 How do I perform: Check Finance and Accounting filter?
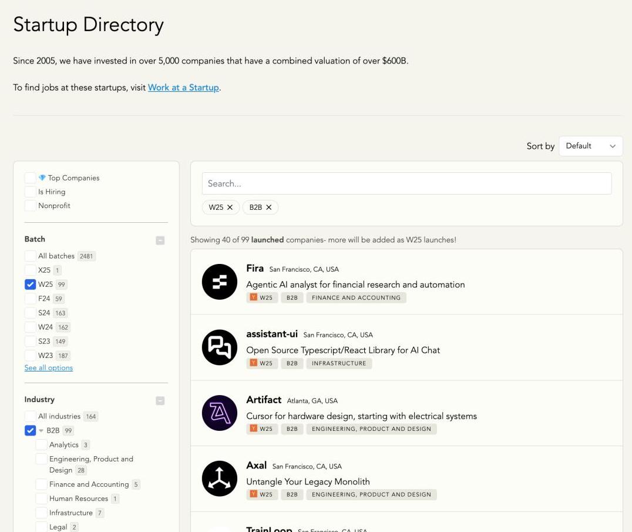(x=41, y=484)
